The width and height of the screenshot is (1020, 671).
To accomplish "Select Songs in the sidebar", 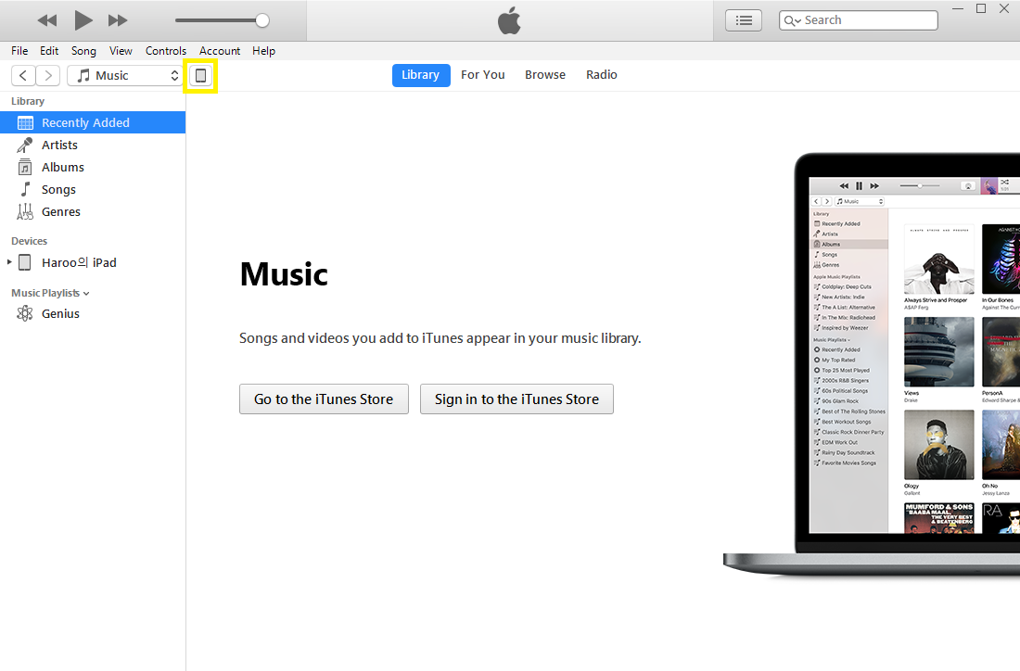I will [93, 189].
